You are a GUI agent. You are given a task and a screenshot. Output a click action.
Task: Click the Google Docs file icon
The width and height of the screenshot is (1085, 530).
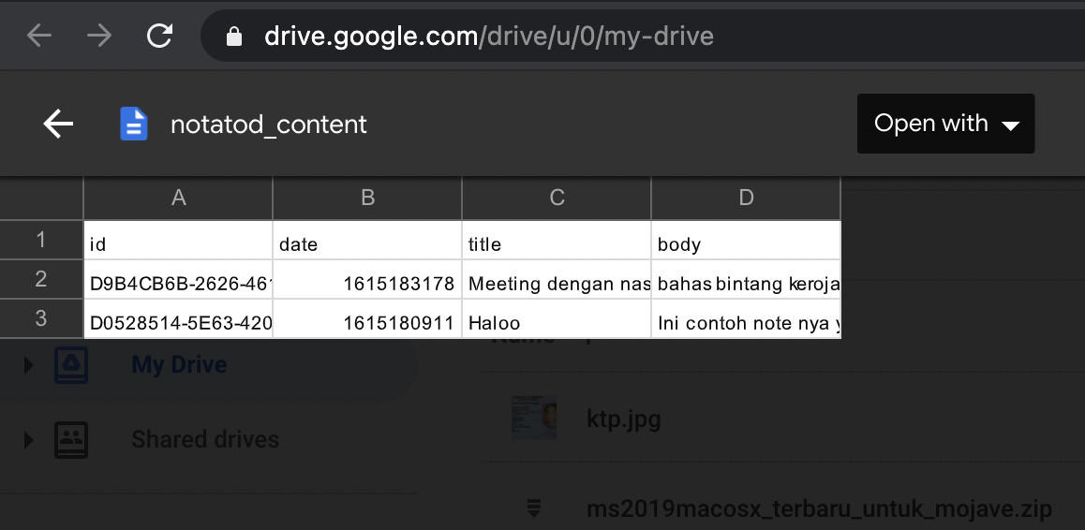pos(134,124)
